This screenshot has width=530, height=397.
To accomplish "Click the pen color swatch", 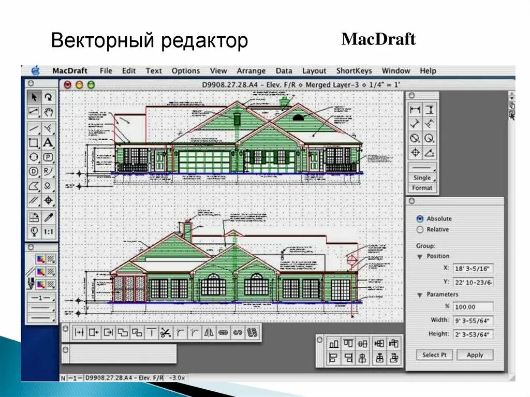I will (40, 285).
